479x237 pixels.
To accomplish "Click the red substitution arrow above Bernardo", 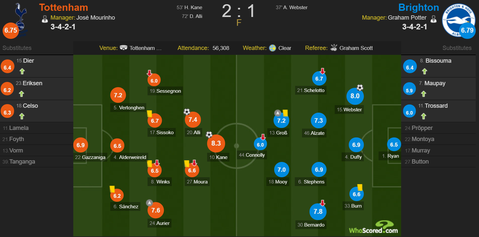I will 323,203.
